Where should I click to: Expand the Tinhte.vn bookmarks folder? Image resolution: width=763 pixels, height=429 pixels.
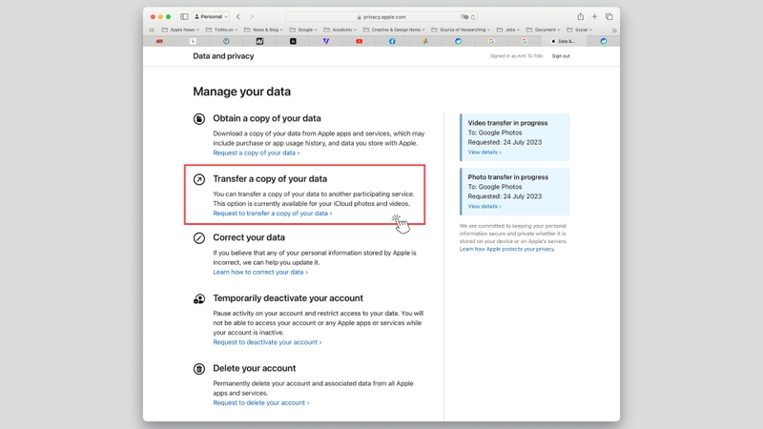tap(221, 30)
